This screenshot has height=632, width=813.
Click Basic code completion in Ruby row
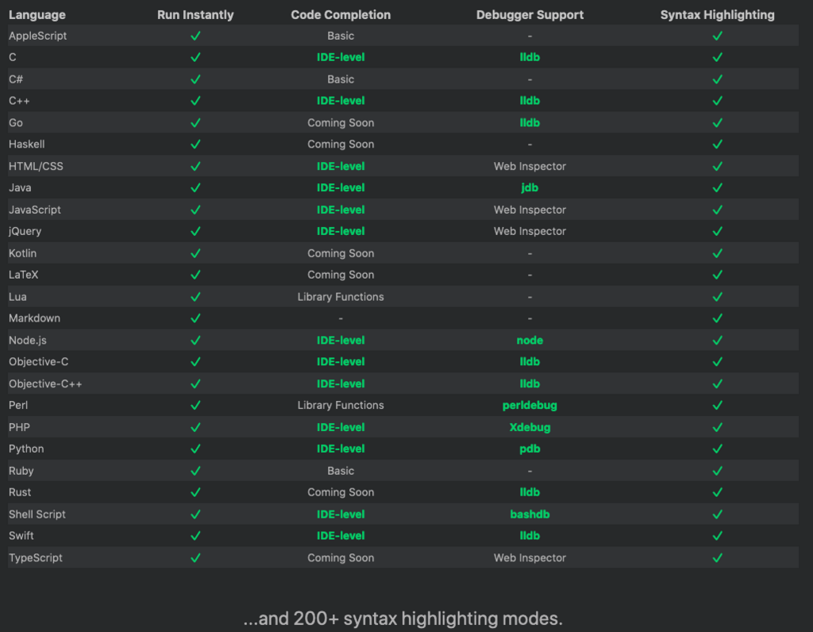point(341,472)
